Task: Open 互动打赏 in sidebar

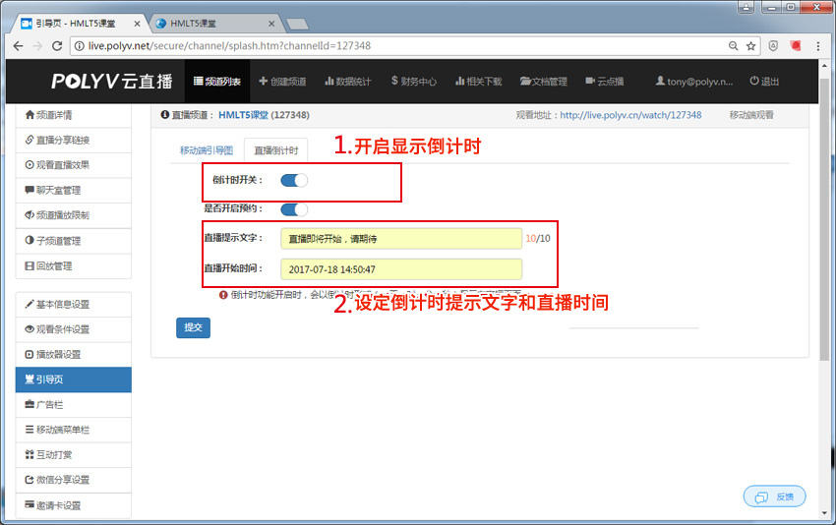Action: coord(73,454)
